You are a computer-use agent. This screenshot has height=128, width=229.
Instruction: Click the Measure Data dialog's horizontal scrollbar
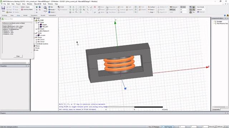[x=15, y=63]
